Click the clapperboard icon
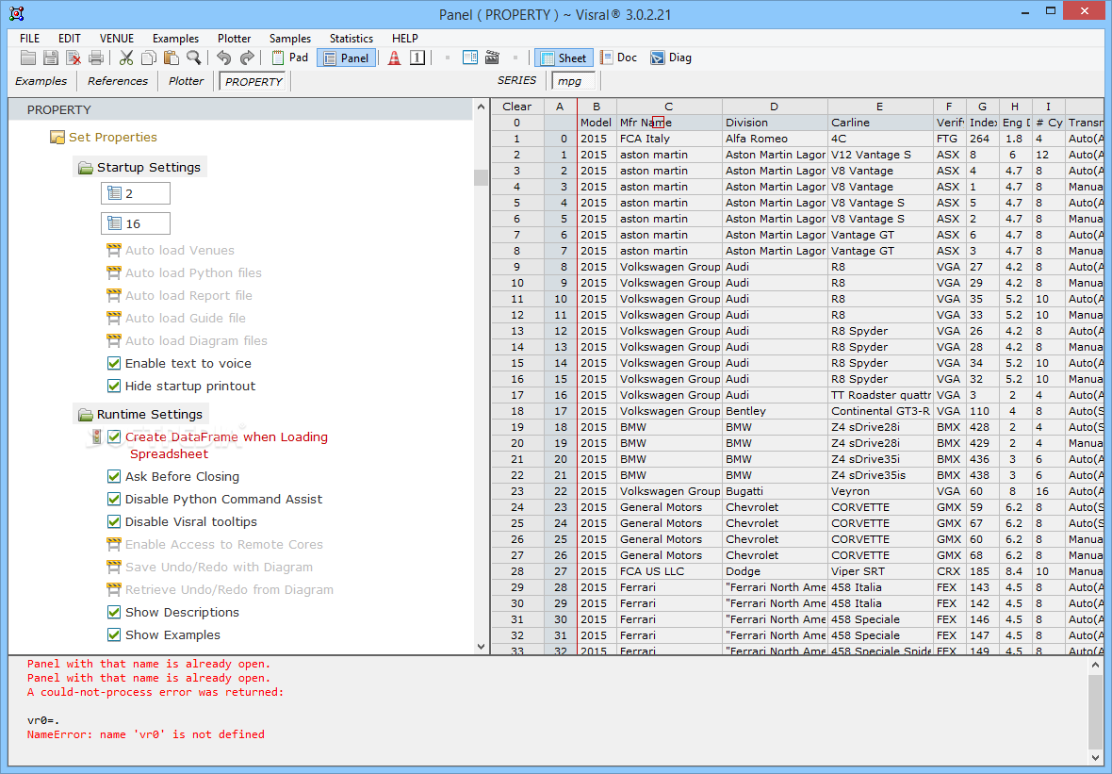This screenshot has height=774, width=1112. click(x=492, y=58)
